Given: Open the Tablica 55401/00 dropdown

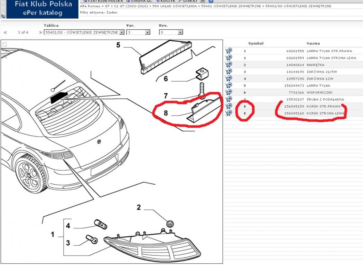Looking at the screenshot, I should click(84, 32).
